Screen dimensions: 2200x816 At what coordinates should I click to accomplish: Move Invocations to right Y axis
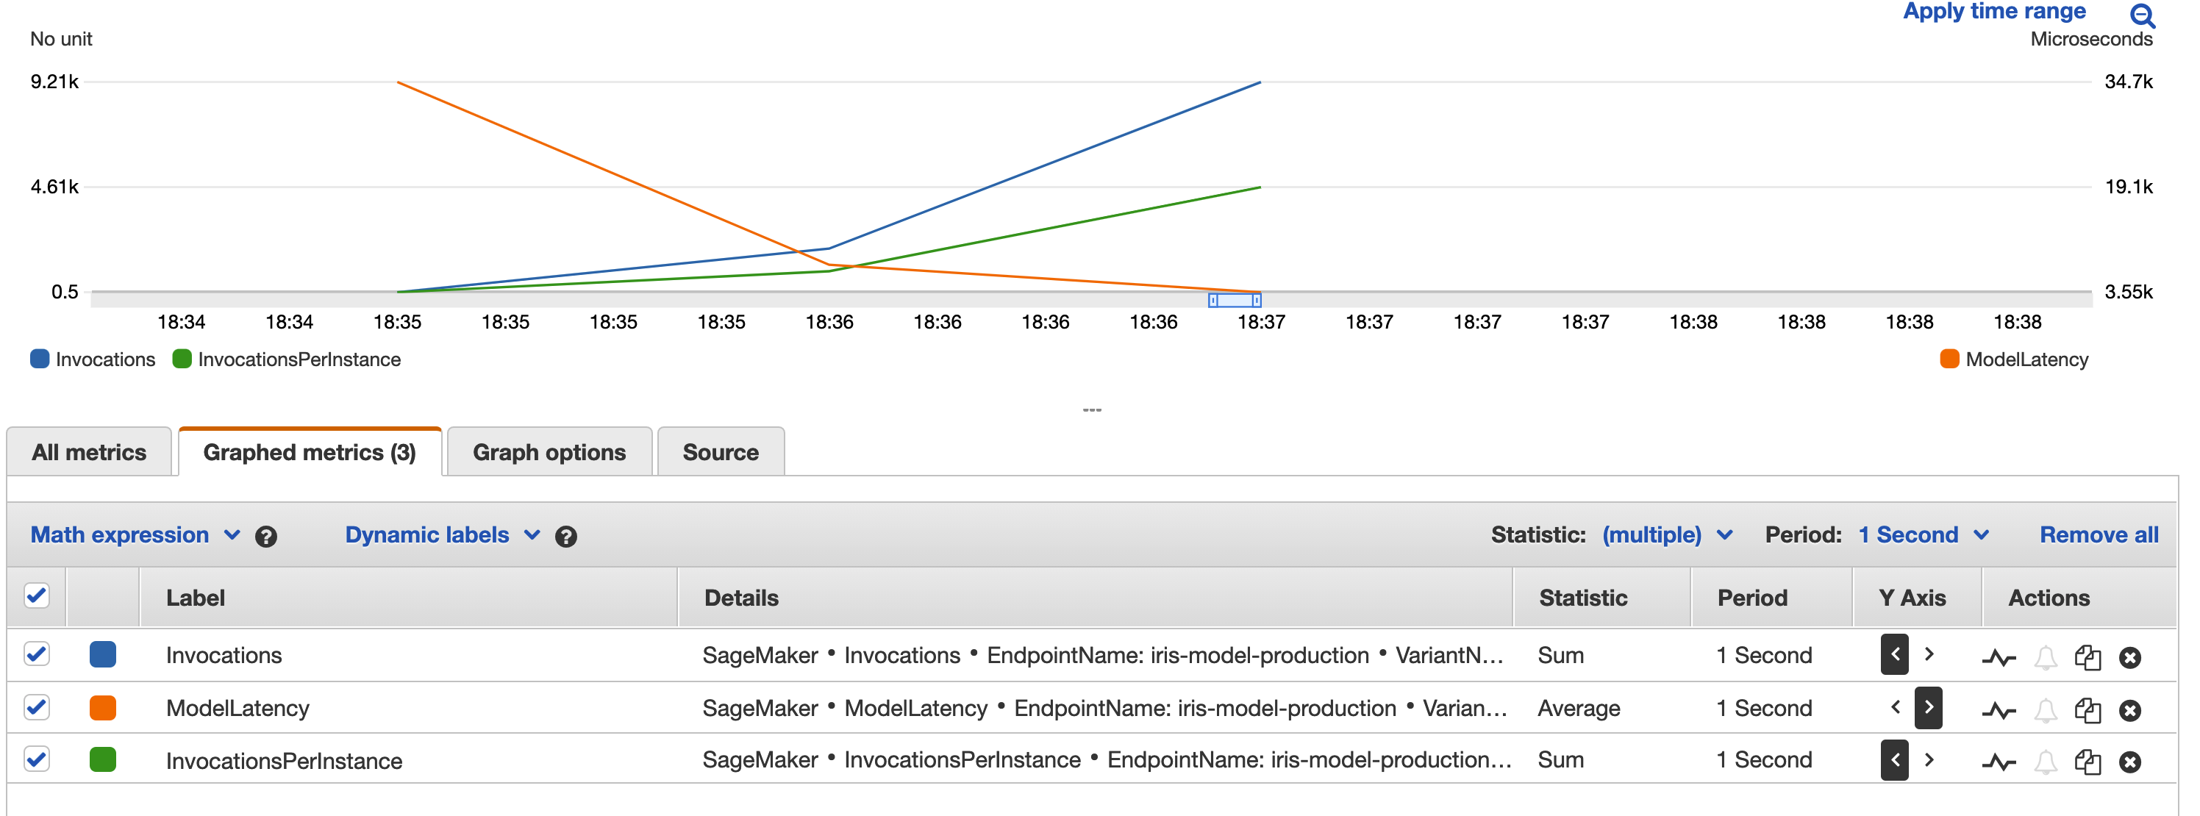pyautogui.click(x=1929, y=655)
